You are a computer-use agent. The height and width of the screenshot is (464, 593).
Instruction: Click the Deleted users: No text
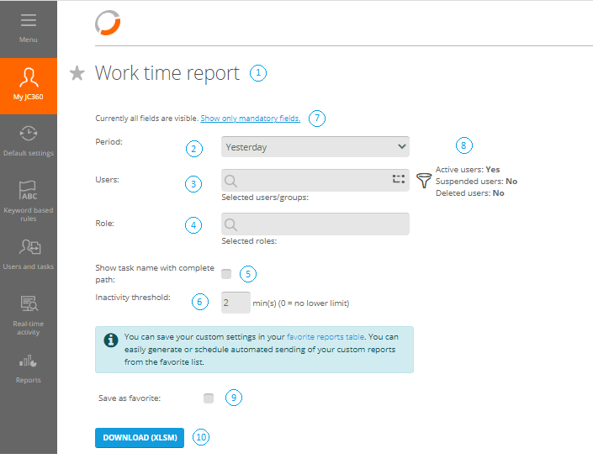point(469,193)
